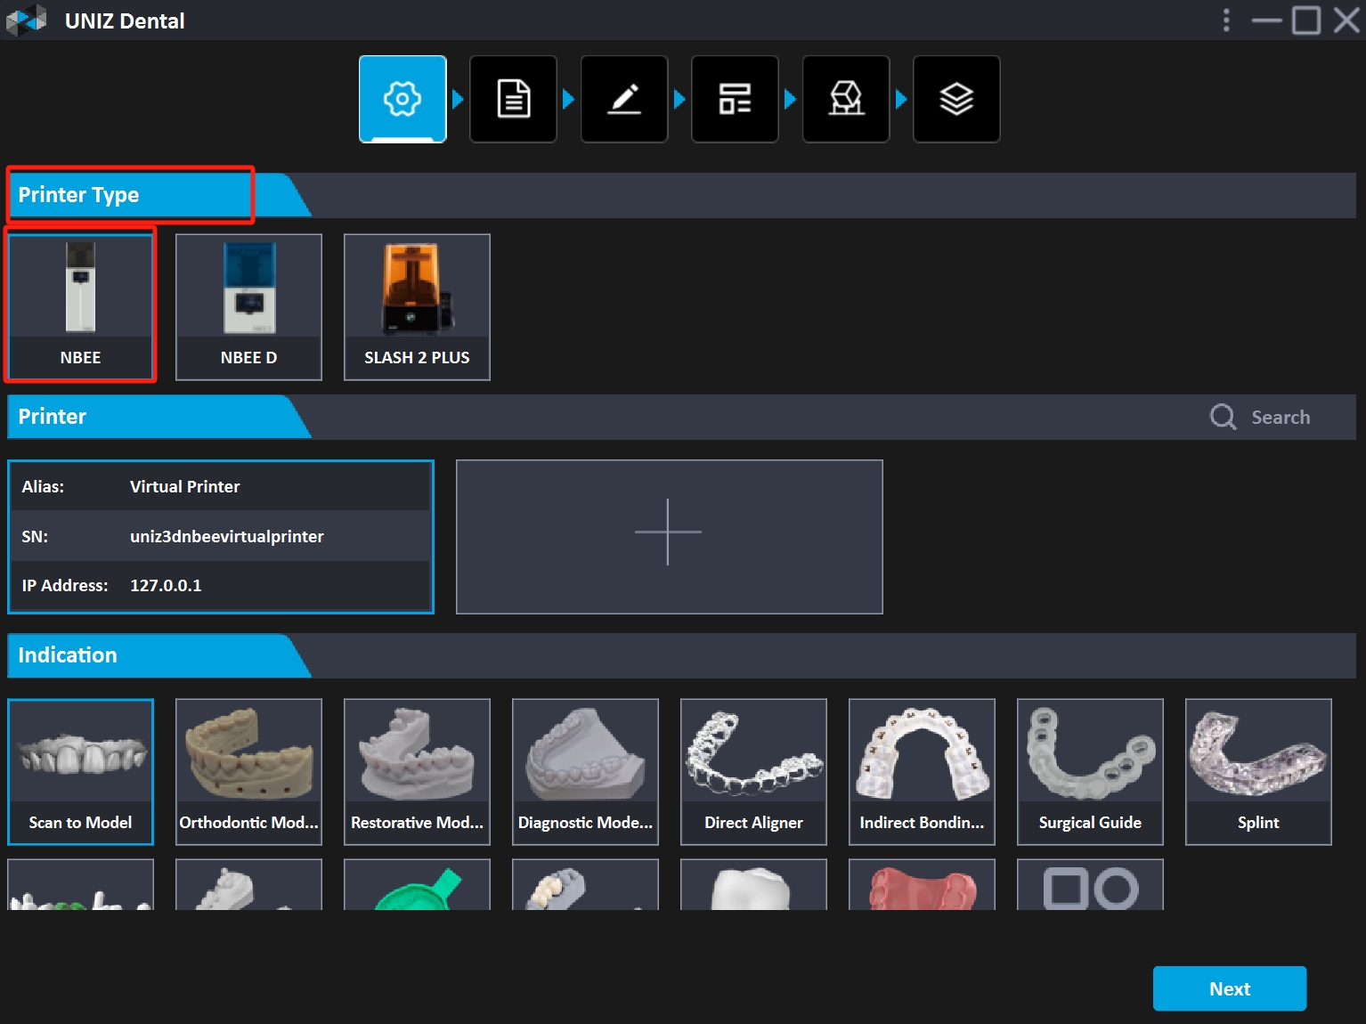
Task: Go to the document file workflow step
Action: click(x=513, y=99)
